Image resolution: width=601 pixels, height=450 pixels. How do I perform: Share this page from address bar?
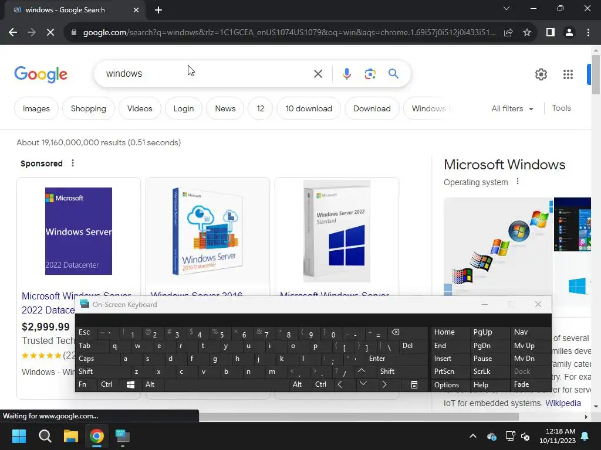pos(508,33)
